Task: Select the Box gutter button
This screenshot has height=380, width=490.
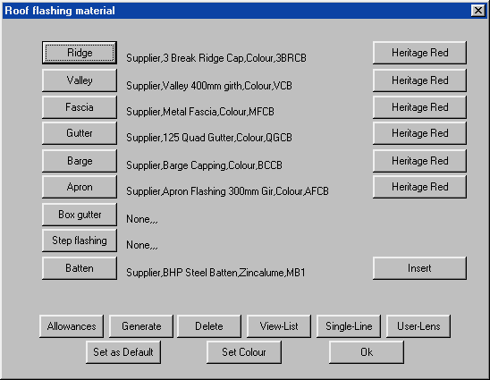Action: coord(80,215)
